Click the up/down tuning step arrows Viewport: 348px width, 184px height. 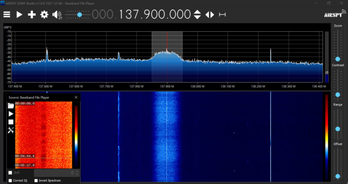click(x=197, y=15)
